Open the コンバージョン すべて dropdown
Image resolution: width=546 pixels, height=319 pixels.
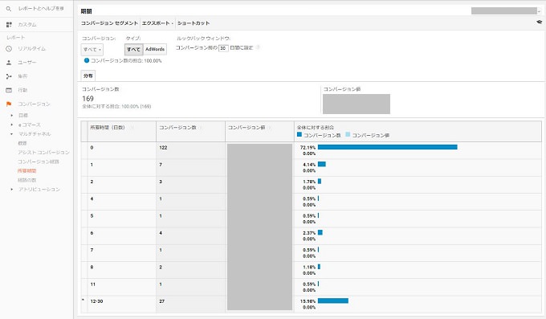pos(92,50)
